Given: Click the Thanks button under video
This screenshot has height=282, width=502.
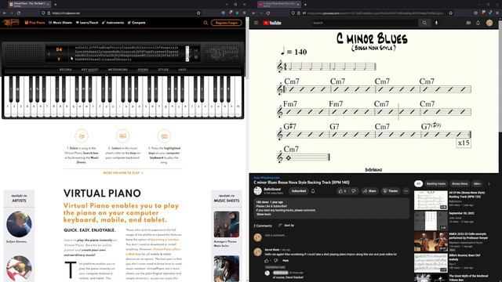Looking at the screenshot, I should pyautogui.click(x=391, y=191).
